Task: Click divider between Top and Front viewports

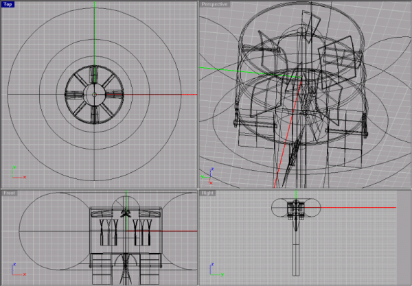Action: point(96,189)
